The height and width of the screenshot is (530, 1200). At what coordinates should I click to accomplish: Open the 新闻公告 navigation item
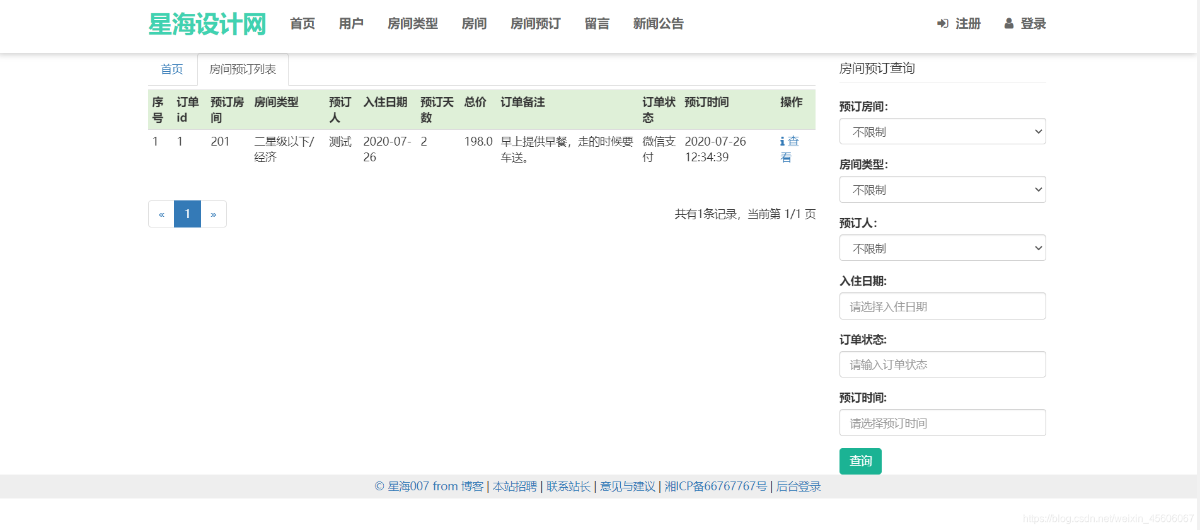659,23
